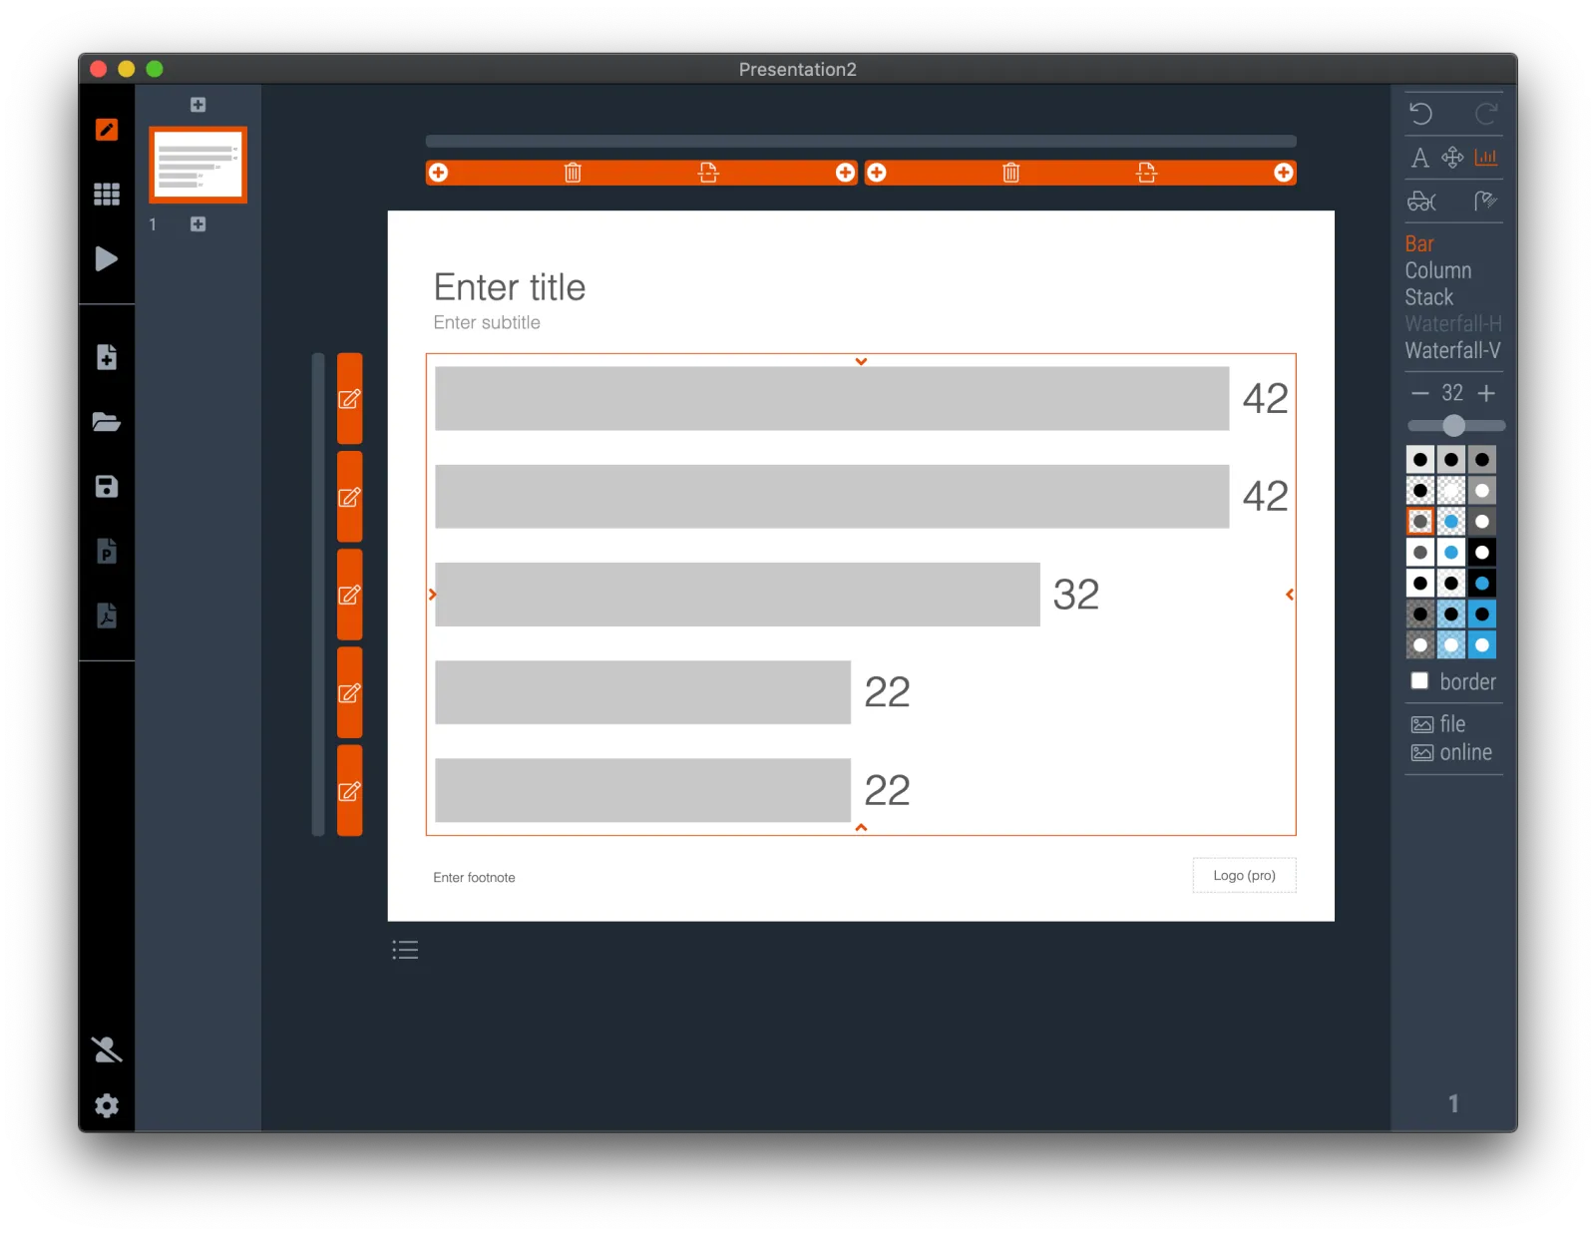Open an existing presentation folder
Screen dimensions: 1596x1236
click(x=107, y=422)
